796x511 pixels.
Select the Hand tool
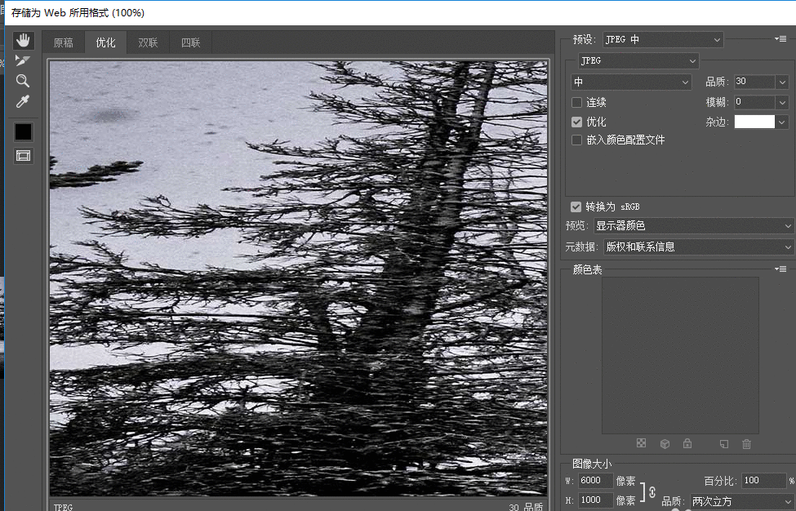23,41
